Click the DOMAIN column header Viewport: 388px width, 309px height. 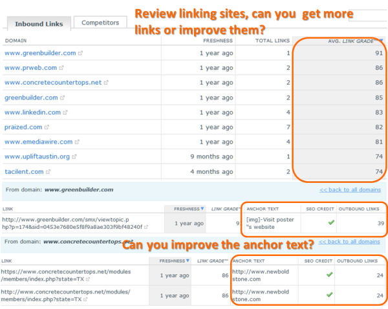pyautogui.click(x=16, y=41)
